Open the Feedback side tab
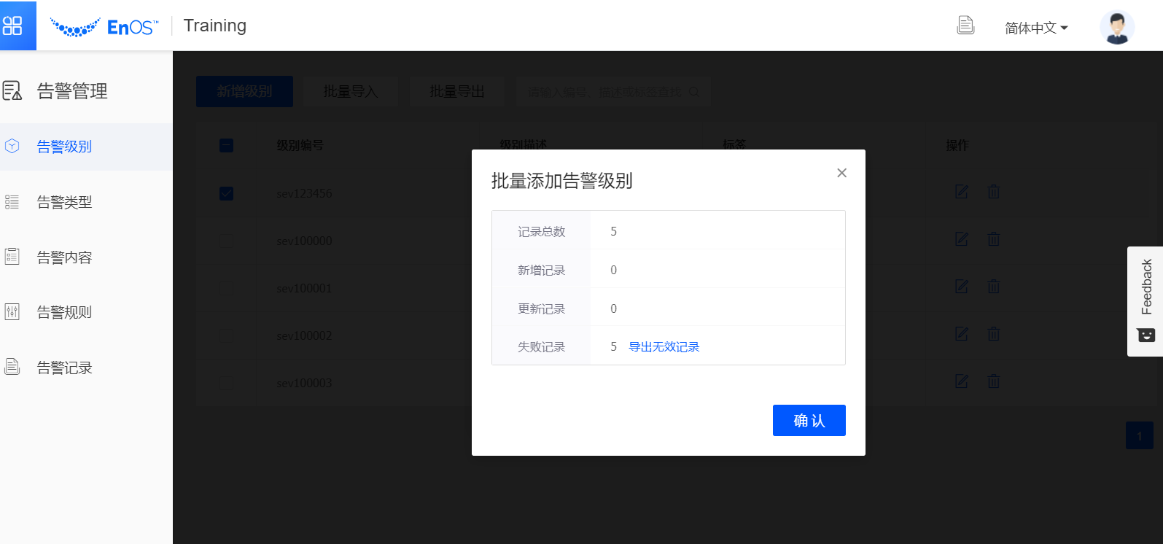1163x544 pixels. (x=1145, y=301)
